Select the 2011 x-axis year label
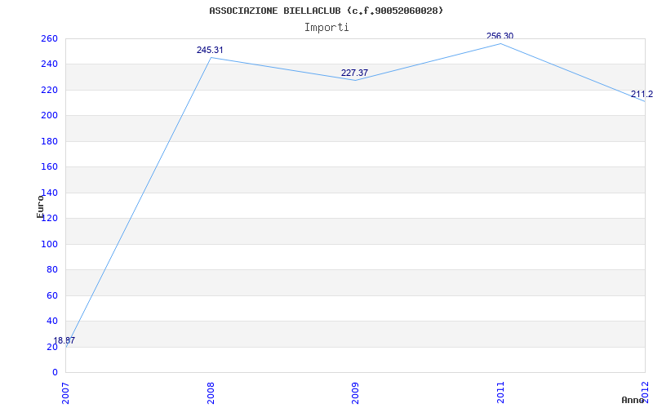The width and height of the screenshot is (653, 408). click(500, 392)
